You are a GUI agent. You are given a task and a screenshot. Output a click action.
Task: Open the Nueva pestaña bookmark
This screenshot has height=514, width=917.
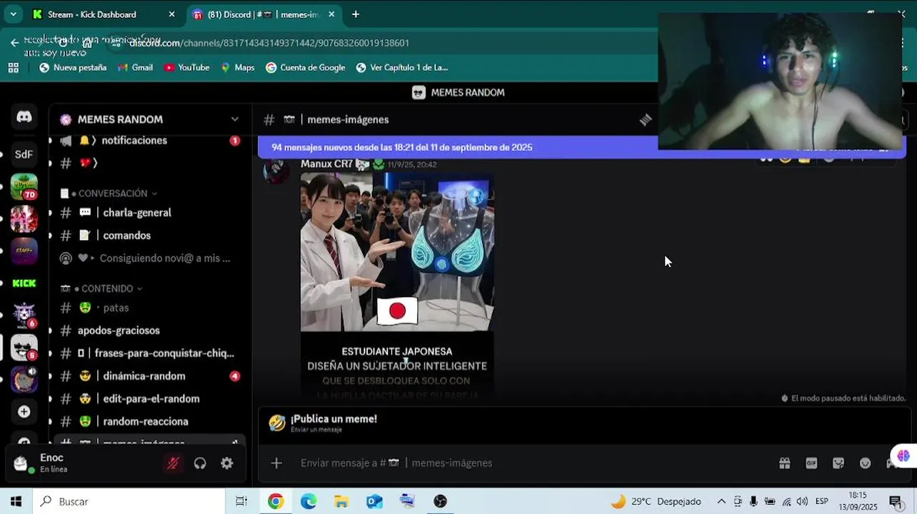coord(72,68)
